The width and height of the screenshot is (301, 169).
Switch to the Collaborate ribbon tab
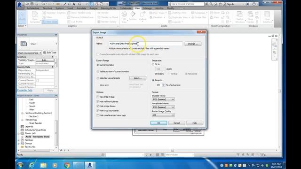126,8
